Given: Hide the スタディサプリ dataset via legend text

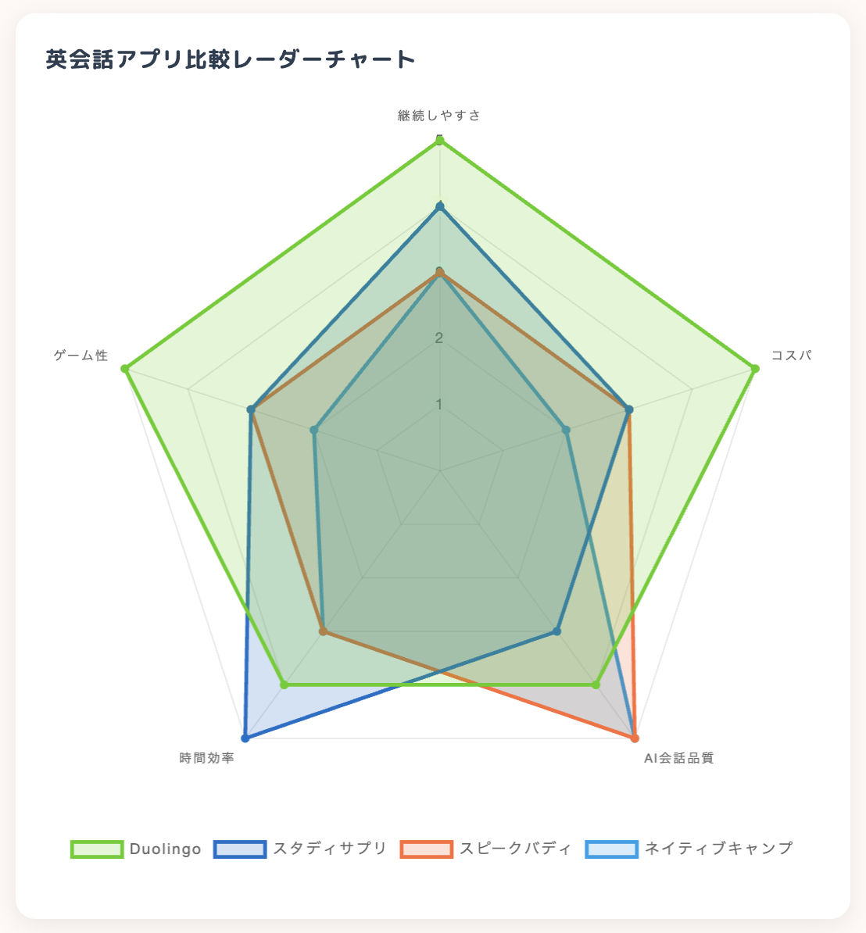Looking at the screenshot, I should pyautogui.click(x=330, y=849).
